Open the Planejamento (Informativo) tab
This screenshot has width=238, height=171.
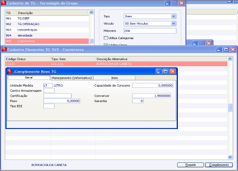[72, 78]
